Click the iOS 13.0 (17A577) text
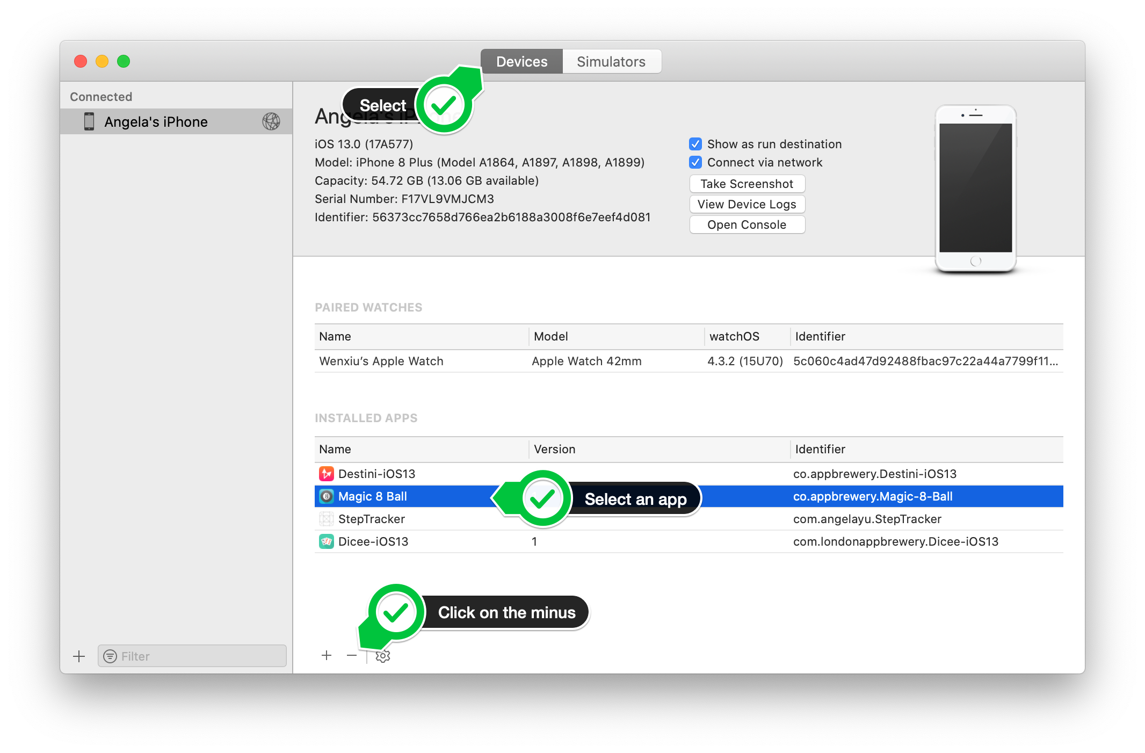 point(364,144)
